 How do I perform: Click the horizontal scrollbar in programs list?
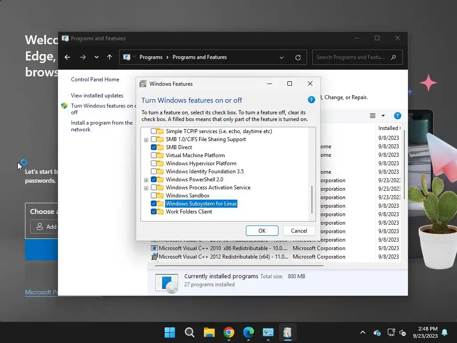click(239, 266)
